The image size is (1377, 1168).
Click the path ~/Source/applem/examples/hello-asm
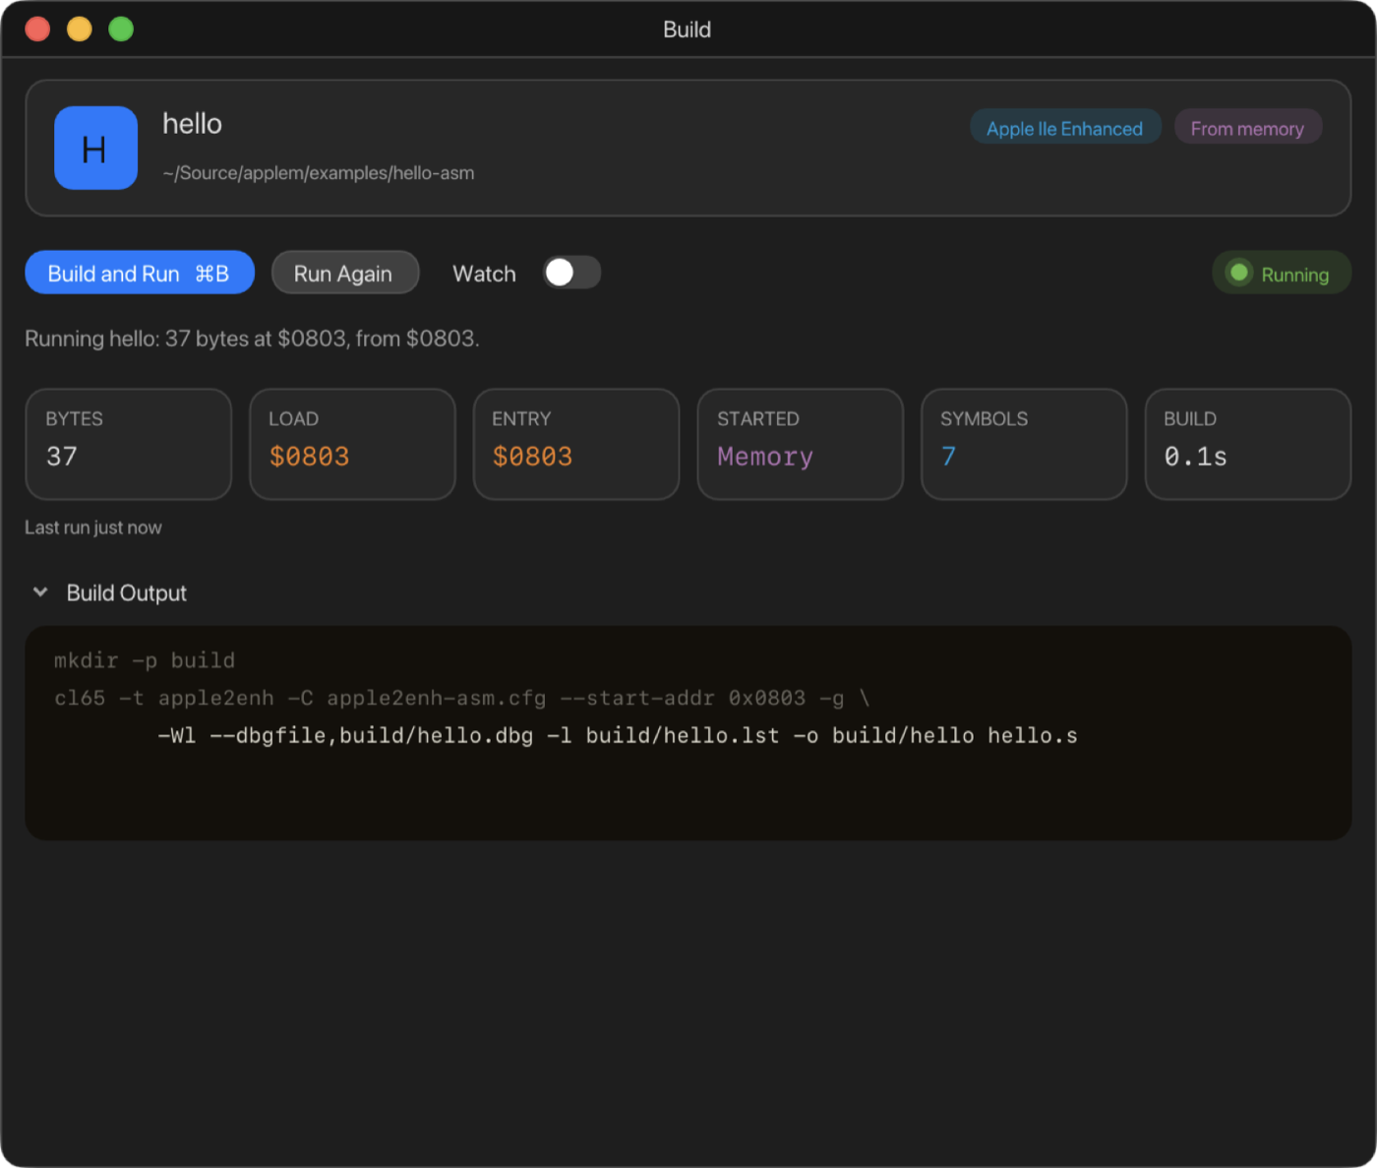[319, 173]
